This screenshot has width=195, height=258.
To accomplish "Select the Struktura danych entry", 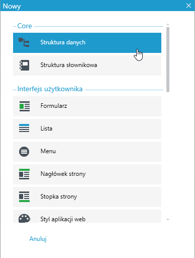I will 87,43.
